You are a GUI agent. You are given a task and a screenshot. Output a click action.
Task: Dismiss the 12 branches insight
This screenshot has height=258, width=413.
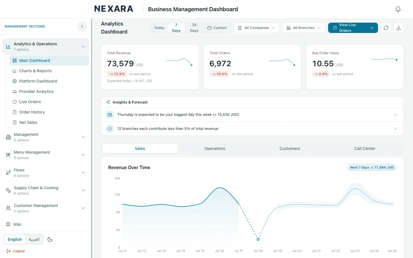click(x=396, y=129)
